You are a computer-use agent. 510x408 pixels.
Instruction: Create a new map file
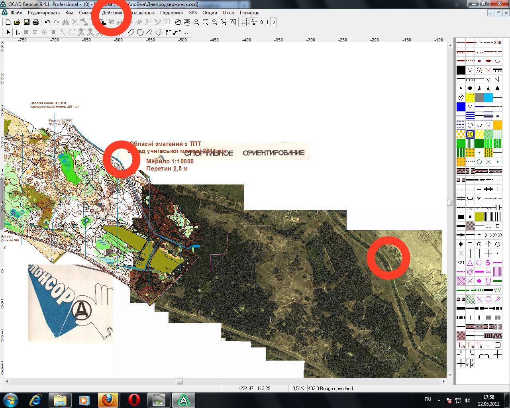coord(8,22)
